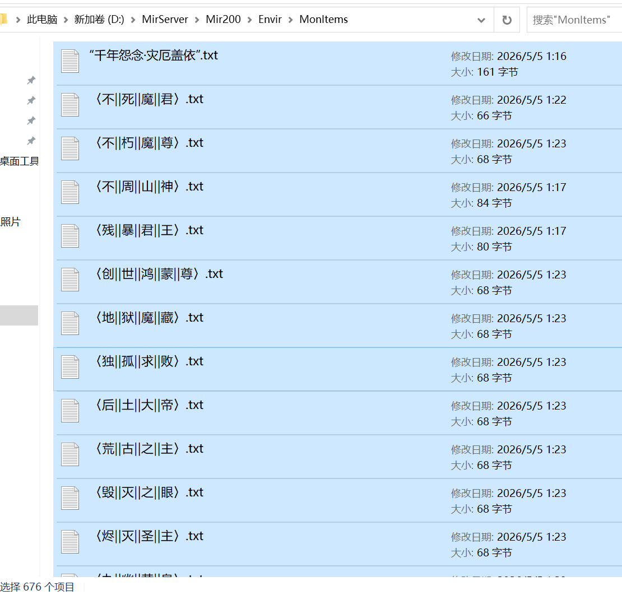Select the icon for 〈烬||灭||圣||主〉.txt
The height and width of the screenshot is (595, 622).
(x=70, y=541)
